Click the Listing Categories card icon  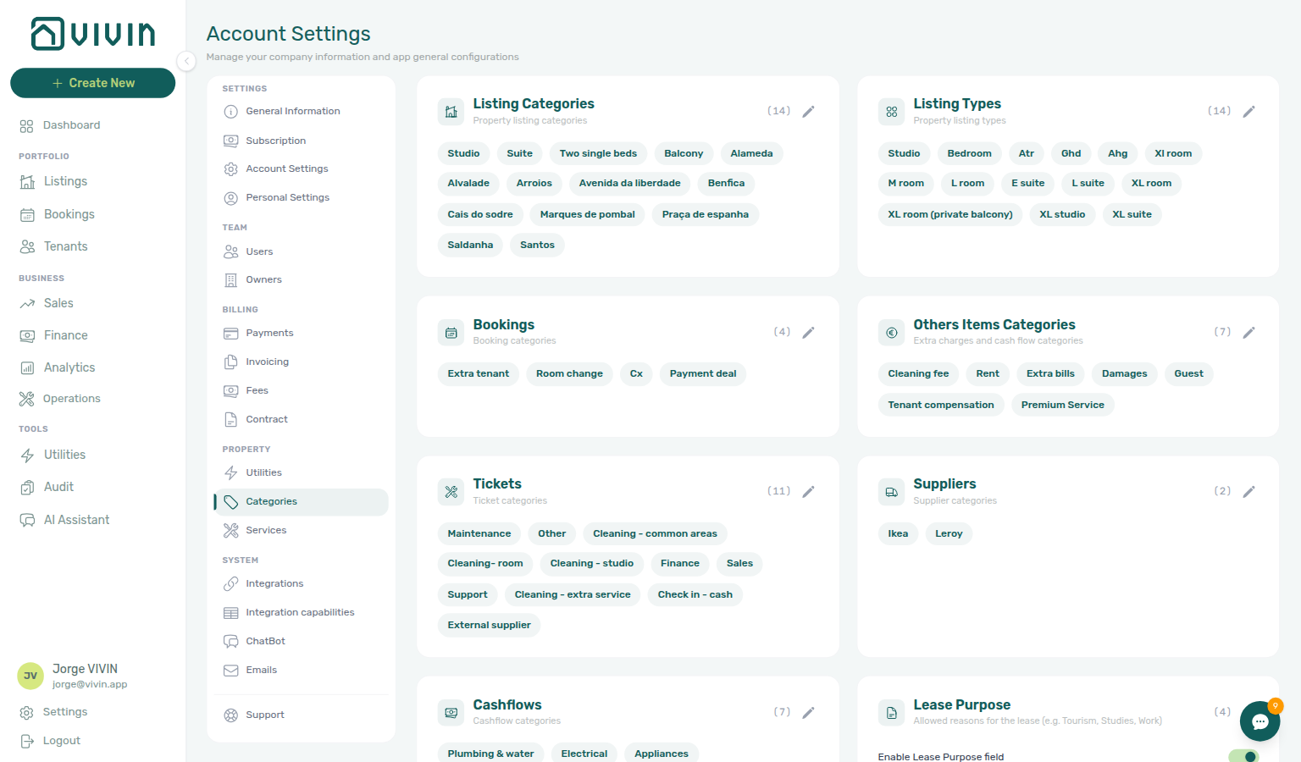click(451, 112)
